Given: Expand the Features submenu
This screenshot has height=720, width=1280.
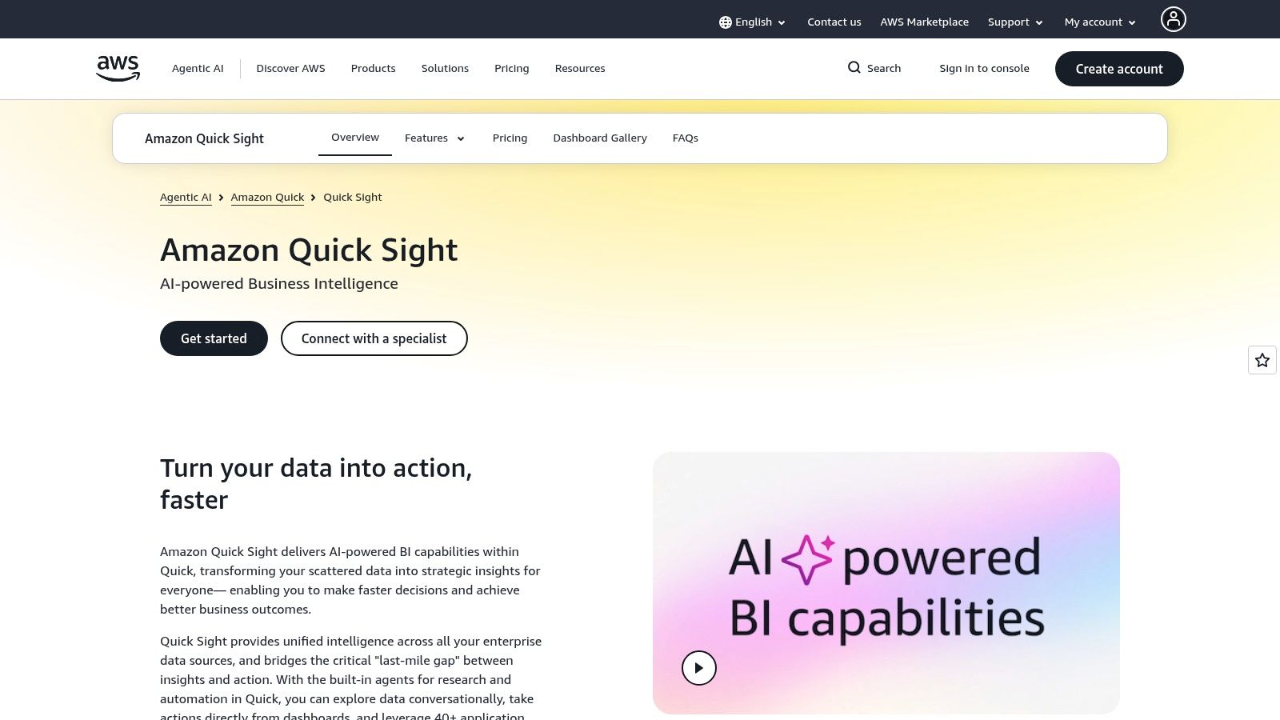Looking at the screenshot, I should [434, 138].
